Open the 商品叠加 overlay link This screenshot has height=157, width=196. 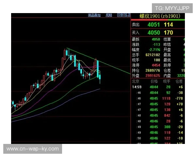pyautogui.click(x=94, y=15)
